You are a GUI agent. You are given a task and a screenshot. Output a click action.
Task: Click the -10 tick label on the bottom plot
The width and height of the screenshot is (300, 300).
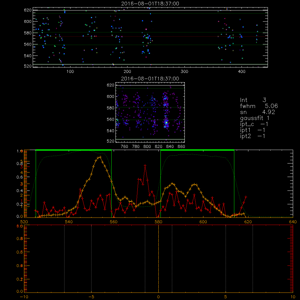click(x=24, y=297)
